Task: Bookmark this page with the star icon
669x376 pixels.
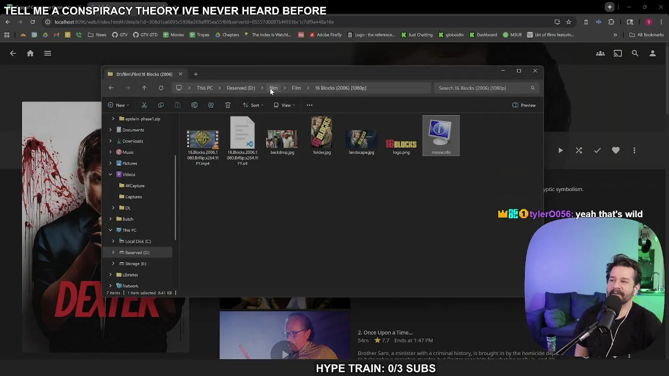Action: (569, 22)
